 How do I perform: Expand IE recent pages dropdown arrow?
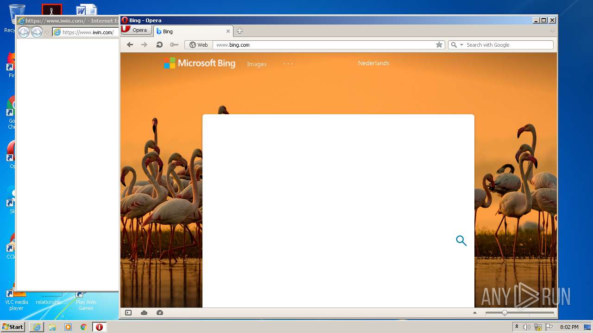click(47, 32)
